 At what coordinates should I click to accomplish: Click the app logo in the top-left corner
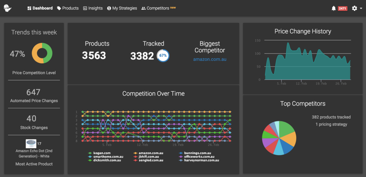point(8,8)
